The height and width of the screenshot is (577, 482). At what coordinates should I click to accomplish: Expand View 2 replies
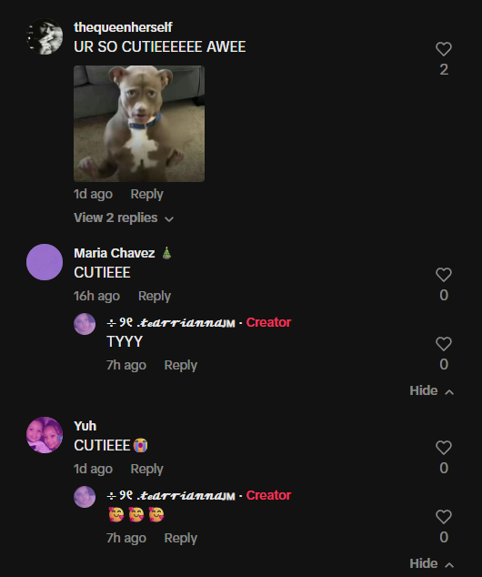[124, 218]
